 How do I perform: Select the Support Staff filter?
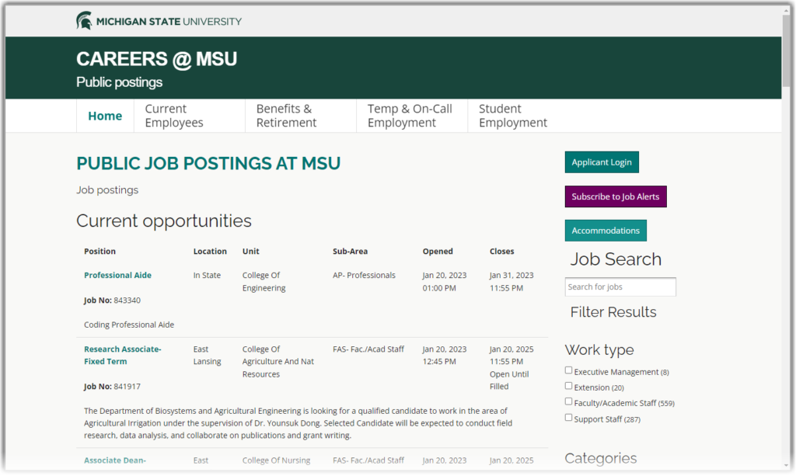pos(568,417)
